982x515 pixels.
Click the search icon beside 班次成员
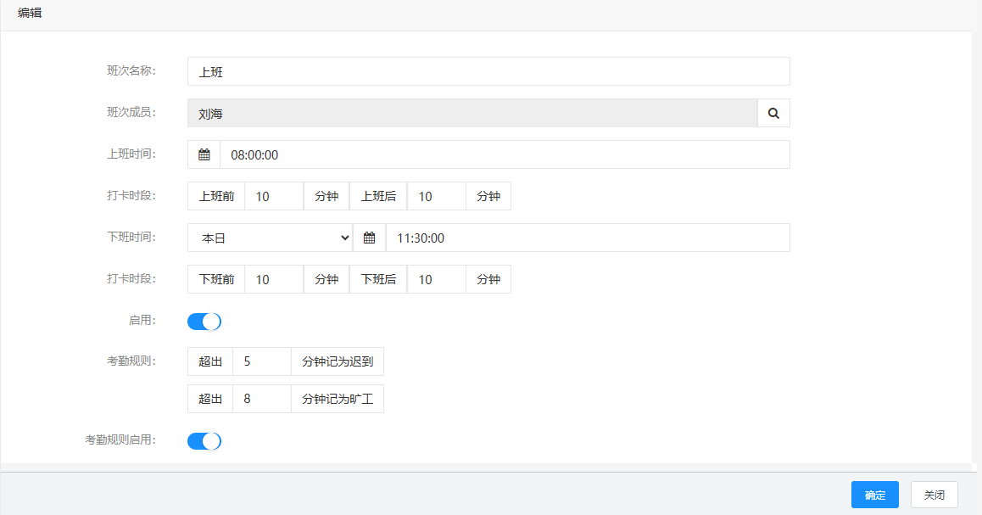pos(773,113)
